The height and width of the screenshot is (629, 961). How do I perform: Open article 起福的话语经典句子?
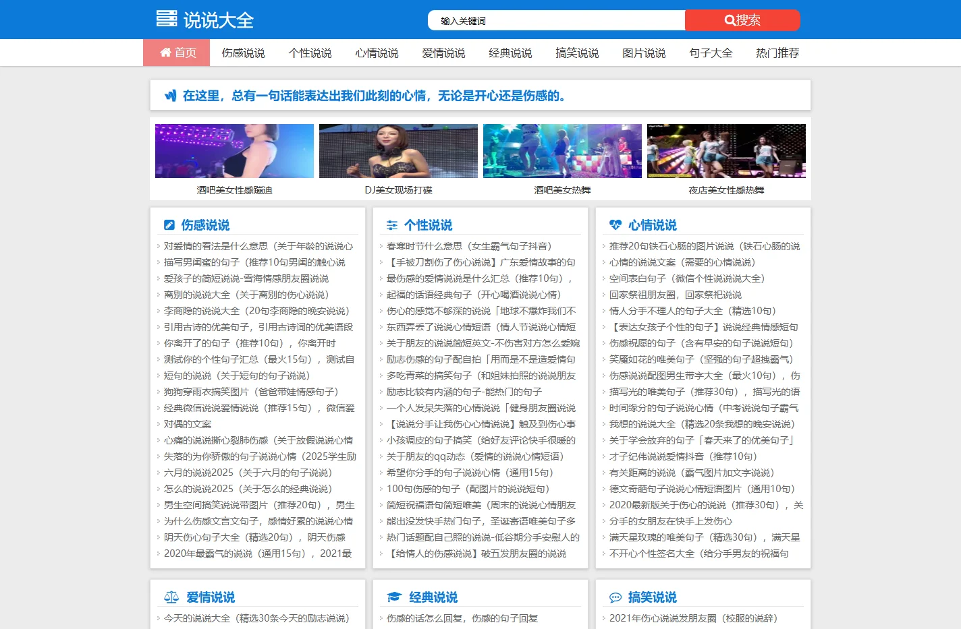[x=474, y=295]
